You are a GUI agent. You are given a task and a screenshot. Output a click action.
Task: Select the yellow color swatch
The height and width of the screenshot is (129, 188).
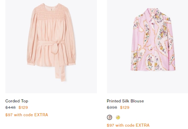click(118, 118)
